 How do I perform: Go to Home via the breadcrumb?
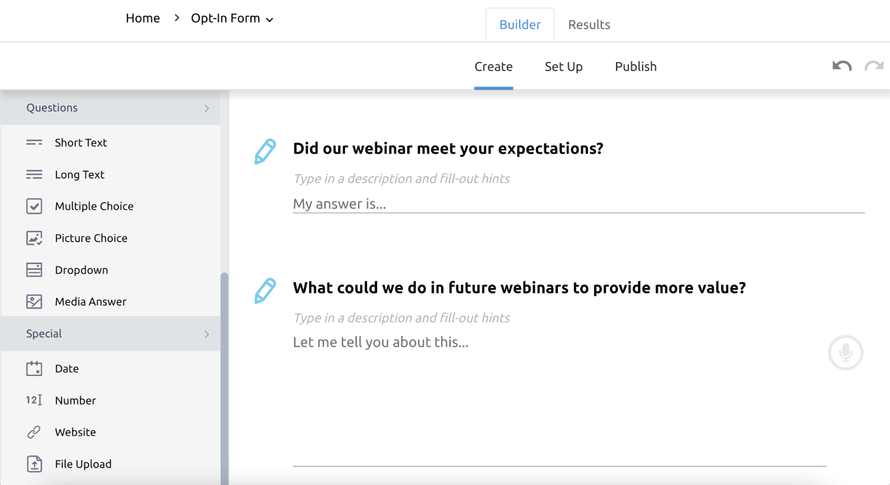pyautogui.click(x=142, y=18)
